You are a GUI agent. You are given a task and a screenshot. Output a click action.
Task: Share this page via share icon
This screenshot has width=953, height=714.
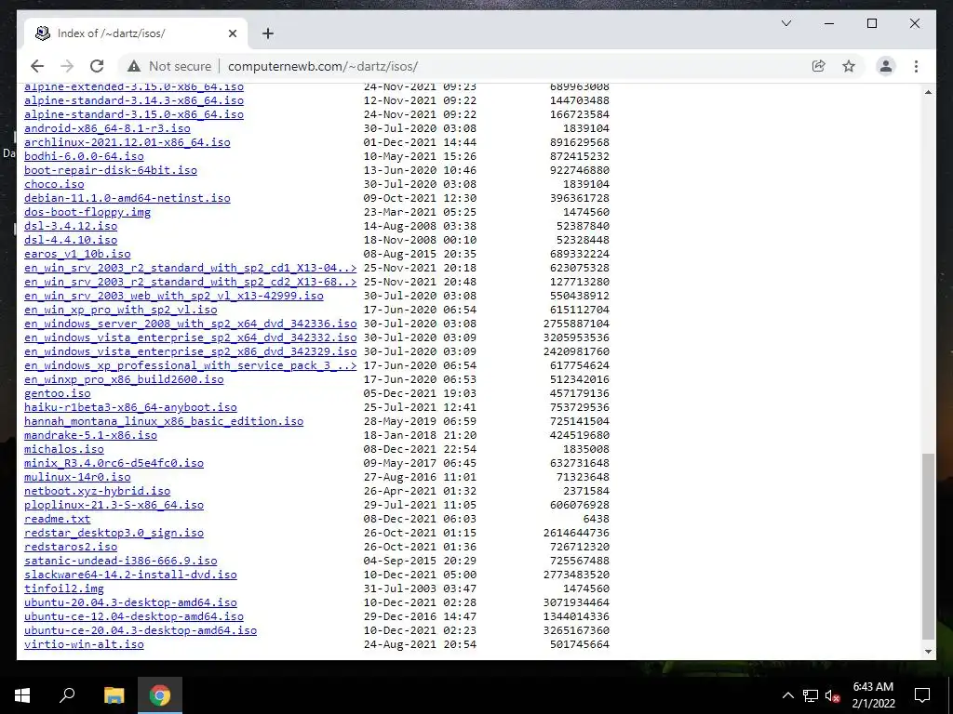pyautogui.click(x=819, y=66)
